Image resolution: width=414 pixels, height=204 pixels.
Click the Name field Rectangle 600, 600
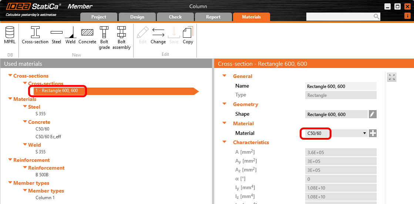point(340,86)
